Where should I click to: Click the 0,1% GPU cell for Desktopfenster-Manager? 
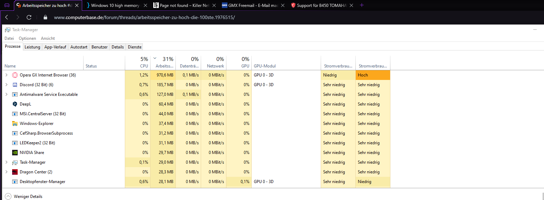point(239,182)
